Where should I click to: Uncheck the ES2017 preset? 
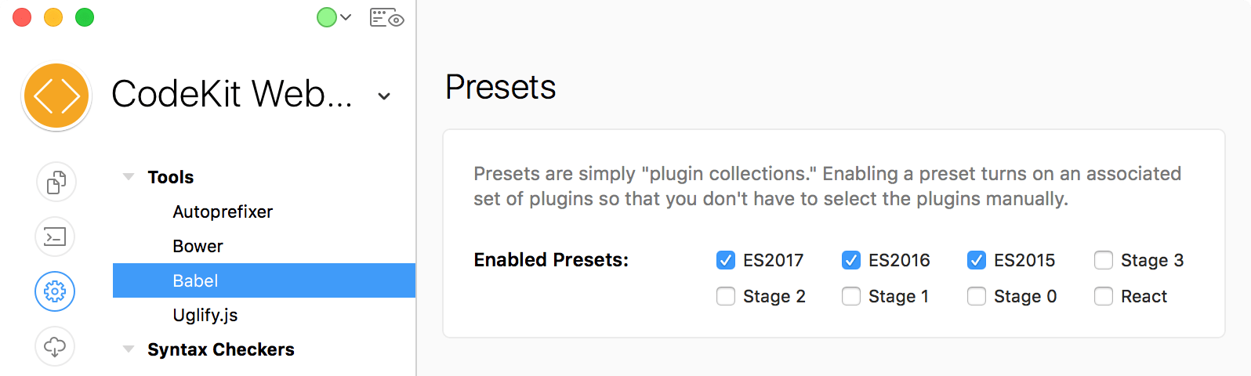click(726, 260)
